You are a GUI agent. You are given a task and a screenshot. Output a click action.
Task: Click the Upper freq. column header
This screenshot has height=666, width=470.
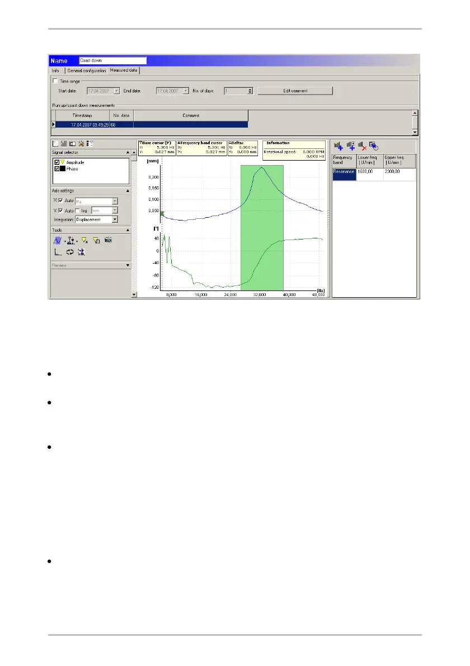click(x=399, y=161)
